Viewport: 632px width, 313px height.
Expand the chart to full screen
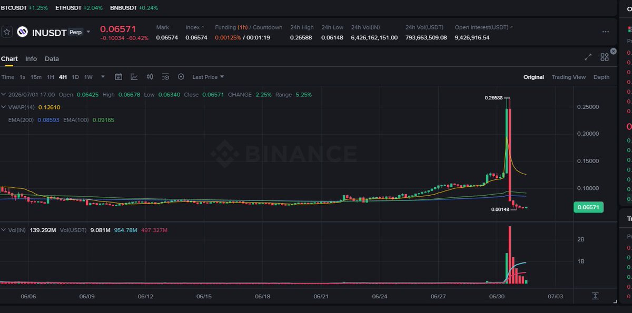(x=588, y=57)
